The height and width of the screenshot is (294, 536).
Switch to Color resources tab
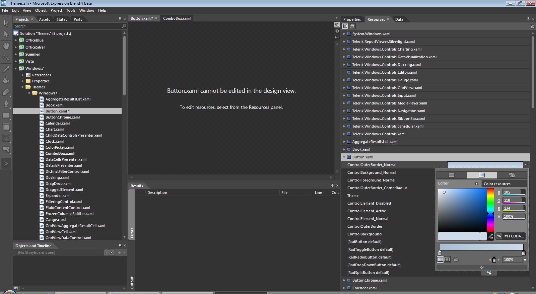point(504,184)
